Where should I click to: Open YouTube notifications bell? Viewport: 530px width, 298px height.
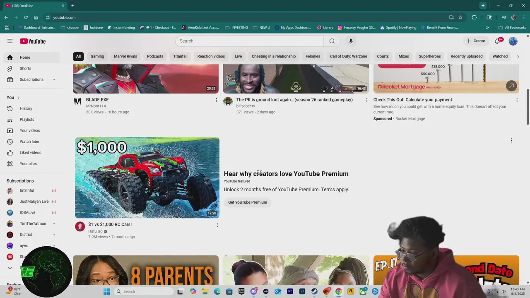click(x=498, y=41)
